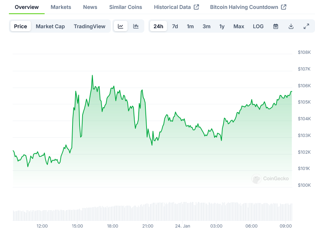Switch to line chart view icon

click(120, 26)
